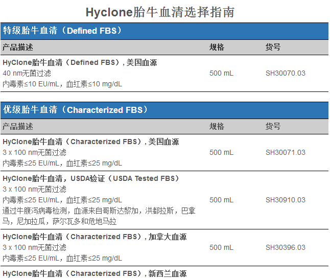Screen dimensions: 330x279
Task: Click 规格 column header in the Defined FBS table
Action: [x=217, y=47]
